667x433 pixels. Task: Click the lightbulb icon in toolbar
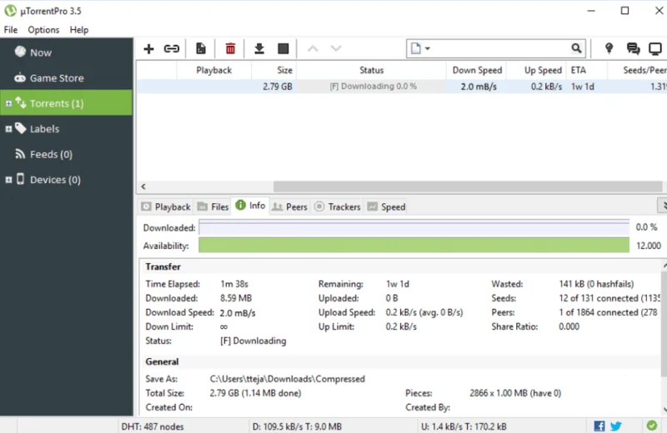click(609, 48)
